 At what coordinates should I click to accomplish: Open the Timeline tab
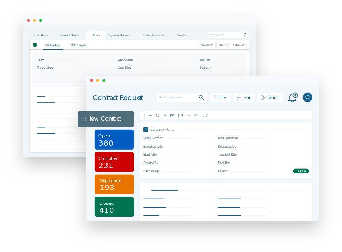[x=182, y=35]
